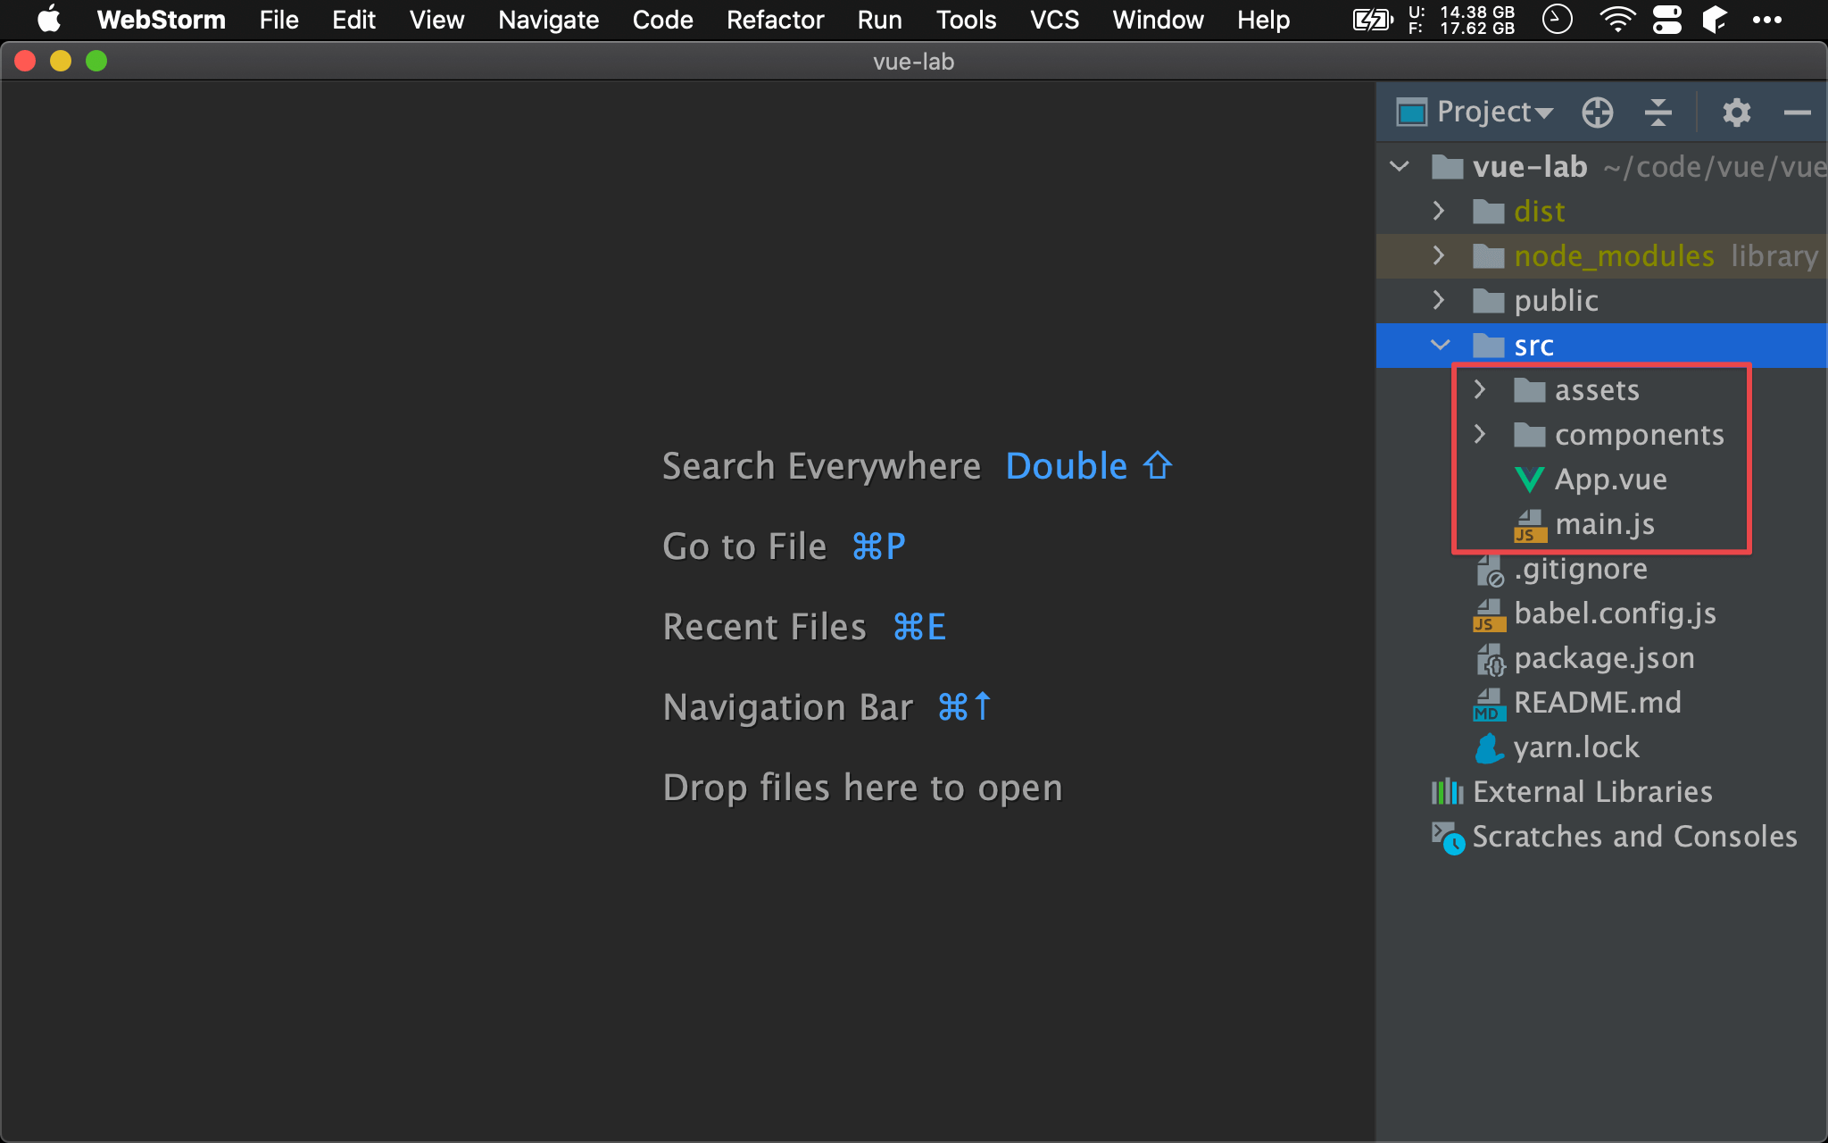1828x1143 pixels.
Task: Click the memory usage readout in menu bar
Action: pos(1461,20)
